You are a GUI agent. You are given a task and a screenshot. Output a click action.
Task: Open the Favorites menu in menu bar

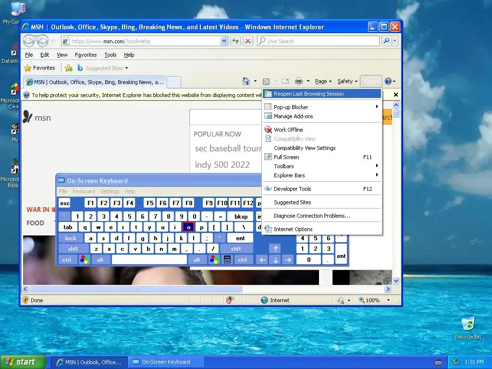coord(86,55)
